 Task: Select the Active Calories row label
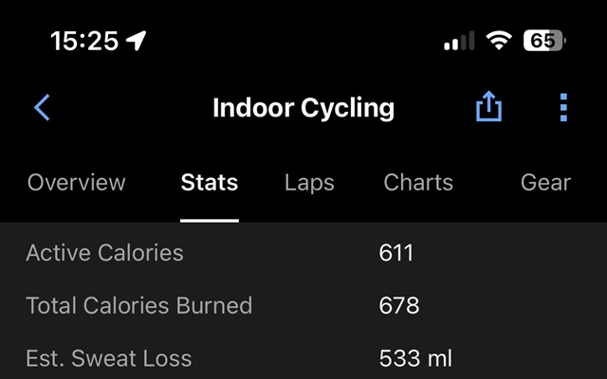point(104,253)
